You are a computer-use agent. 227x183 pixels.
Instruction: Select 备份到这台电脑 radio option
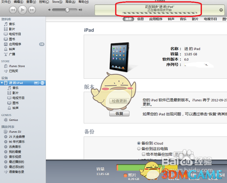138,148
